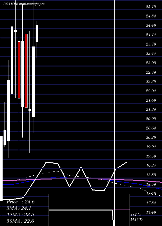Click the '<<Live MACD' label
Viewport: 162px width, 226px height.
136,217
